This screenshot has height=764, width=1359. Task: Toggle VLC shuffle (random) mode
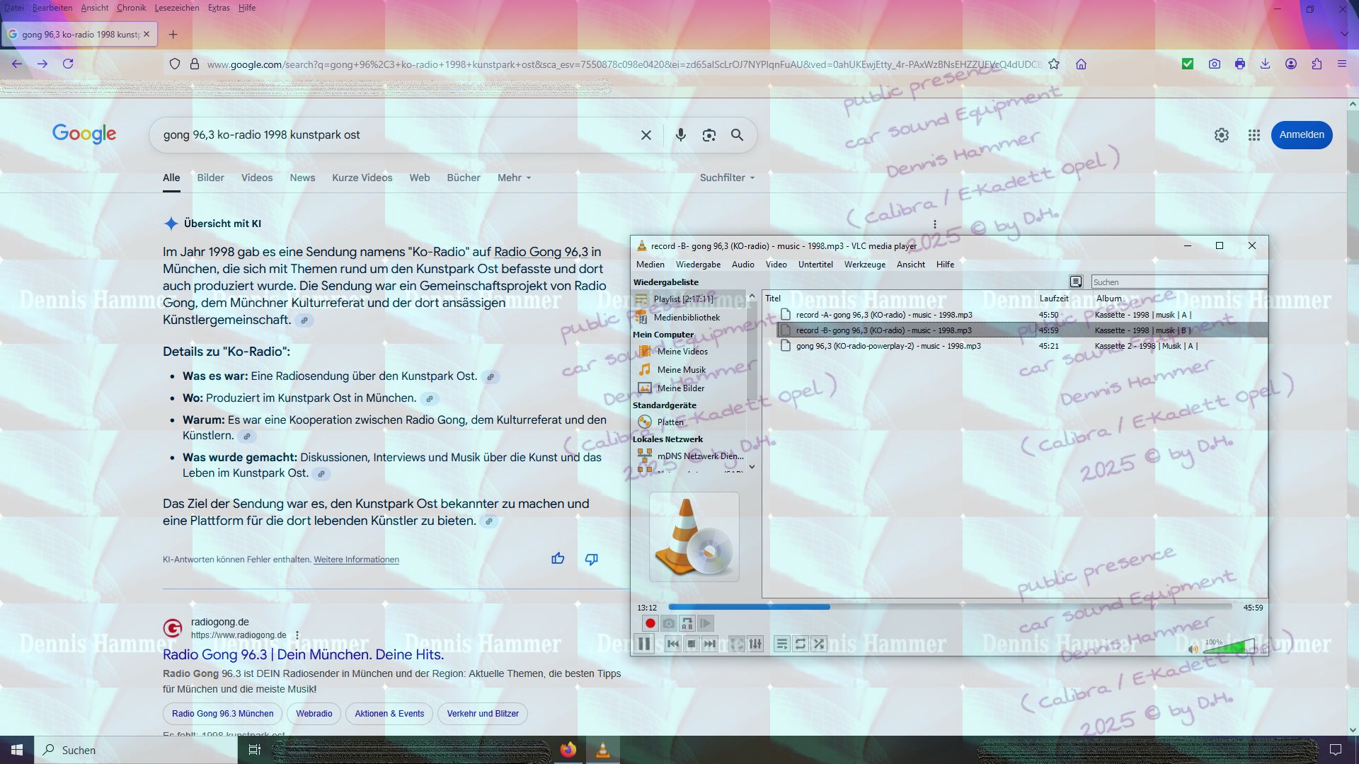click(819, 644)
